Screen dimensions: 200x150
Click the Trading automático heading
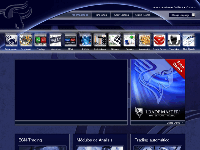152,140
